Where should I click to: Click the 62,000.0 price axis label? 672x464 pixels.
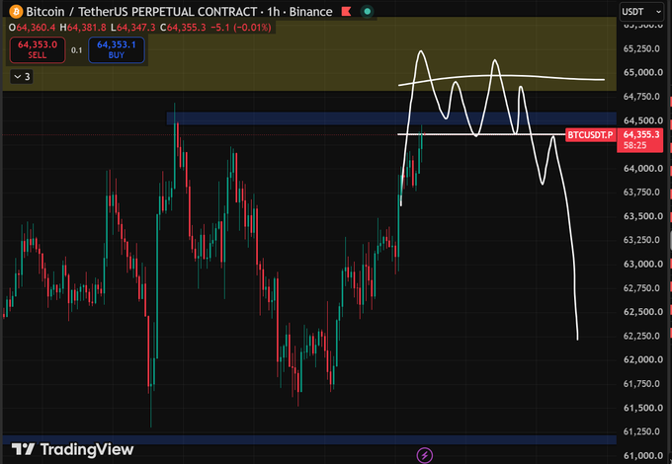point(643,359)
